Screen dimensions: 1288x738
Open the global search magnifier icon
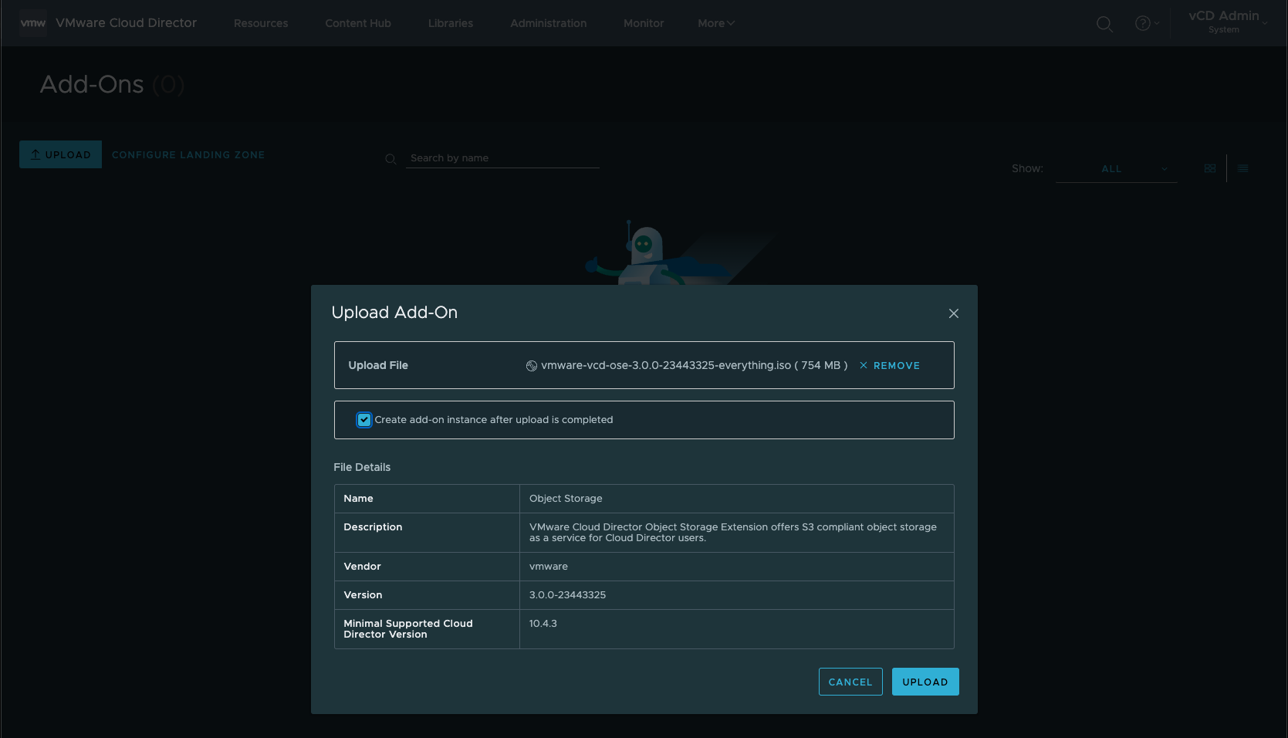coord(1104,24)
